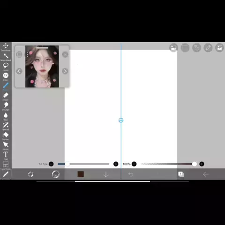Image resolution: width=225 pixels, height=225 pixels.
Task: Show next reference image with right chevron
Action: [65, 71]
